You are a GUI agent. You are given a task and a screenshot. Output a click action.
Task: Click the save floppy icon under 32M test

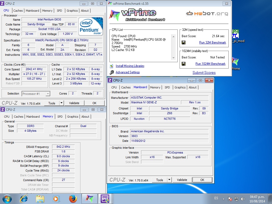coord(183,42)
